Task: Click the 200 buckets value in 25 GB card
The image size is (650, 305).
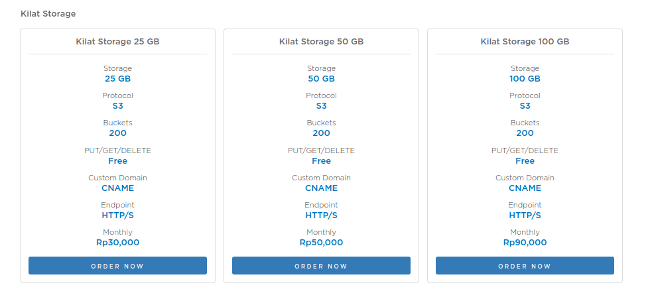Action: (117, 133)
